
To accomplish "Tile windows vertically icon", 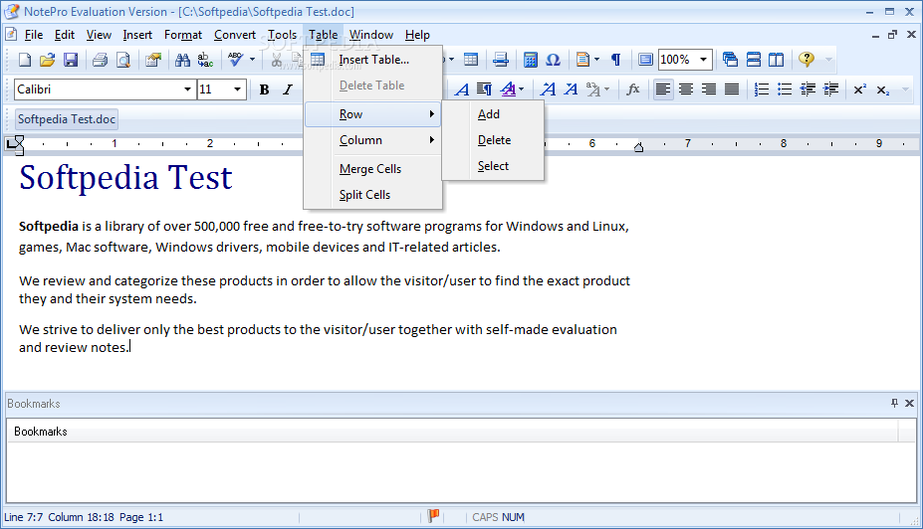I will [776, 60].
